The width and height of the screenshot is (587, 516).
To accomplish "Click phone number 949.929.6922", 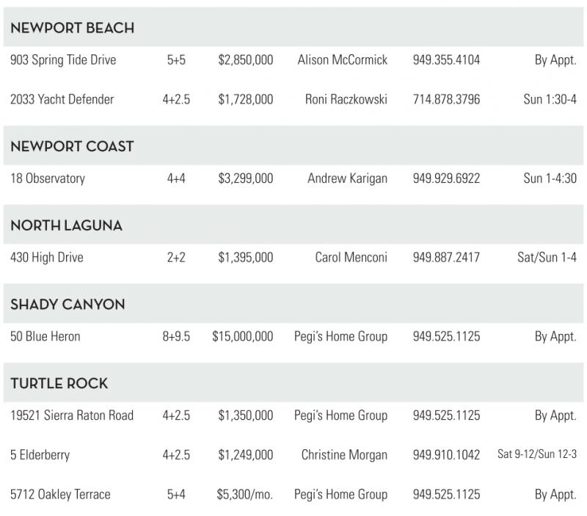I will click(x=446, y=178).
